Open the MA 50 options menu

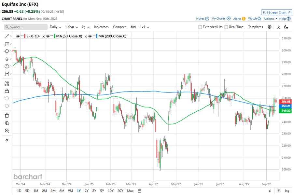click(52, 36)
